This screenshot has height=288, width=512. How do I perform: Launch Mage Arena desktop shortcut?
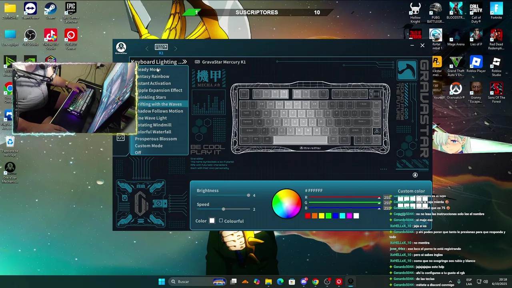pos(456,38)
